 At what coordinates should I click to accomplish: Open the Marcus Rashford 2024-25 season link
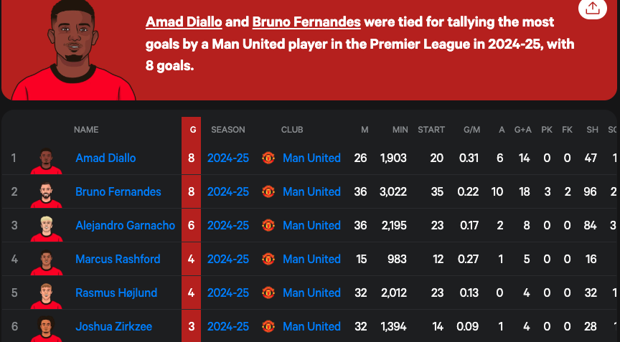[228, 259]
